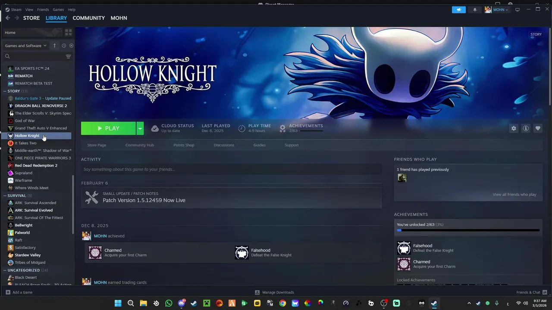Open the game info icon
This screenshot has height=310, width=552.
(526, 128)
